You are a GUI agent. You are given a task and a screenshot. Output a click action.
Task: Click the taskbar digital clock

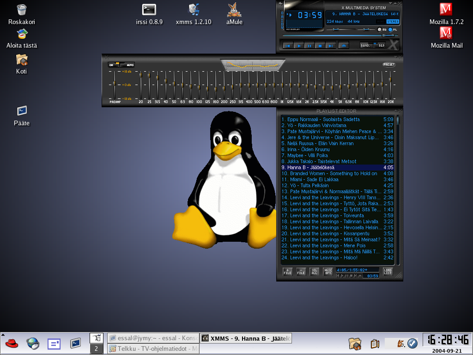point(447,340)
